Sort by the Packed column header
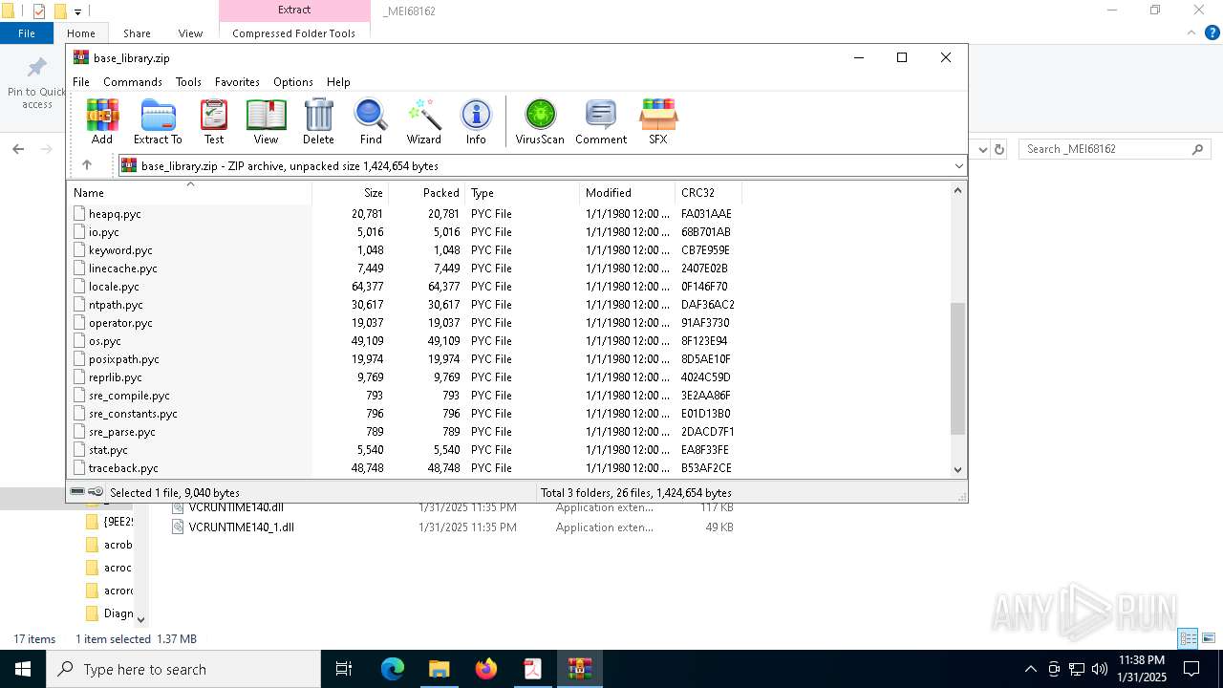Screen dimensions: 1223x688 point(427,192)
